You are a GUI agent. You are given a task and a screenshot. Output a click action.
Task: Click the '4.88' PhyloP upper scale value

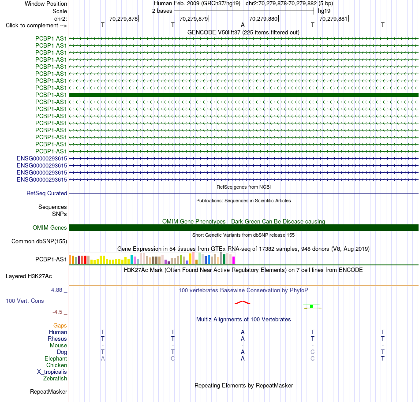pos(56,290)
